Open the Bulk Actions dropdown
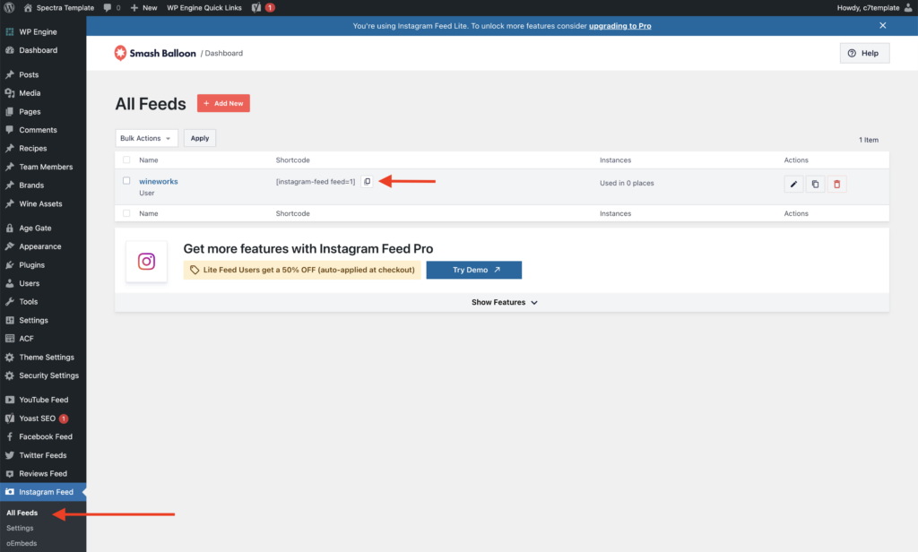This screenshot has height=552, width=918. 146,138
